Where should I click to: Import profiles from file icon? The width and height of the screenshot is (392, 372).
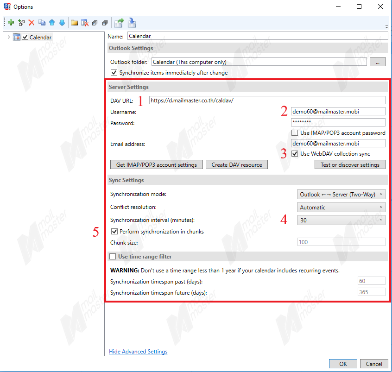pos(132,23)
